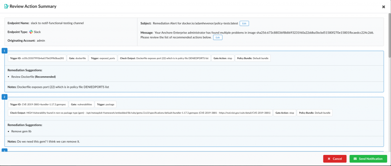This screenshot has height=166, width=391.
Task: Click the numbered badge 1
Action: 5,51
